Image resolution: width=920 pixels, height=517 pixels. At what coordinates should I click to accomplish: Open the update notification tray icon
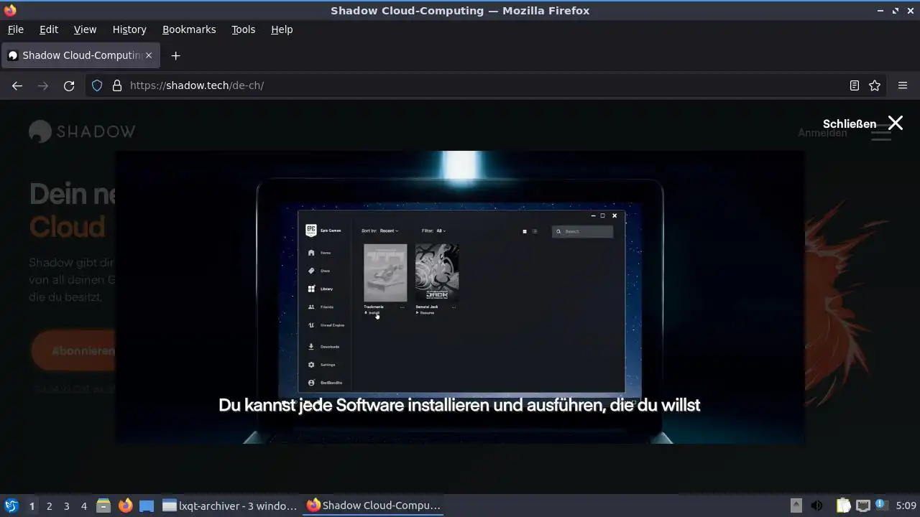click(x=881, y=506)
